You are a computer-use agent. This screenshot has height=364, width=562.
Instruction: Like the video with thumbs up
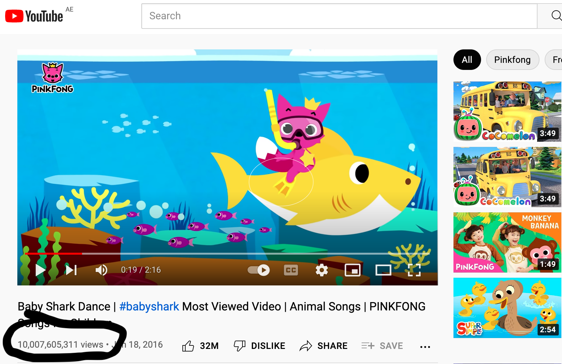188,346
